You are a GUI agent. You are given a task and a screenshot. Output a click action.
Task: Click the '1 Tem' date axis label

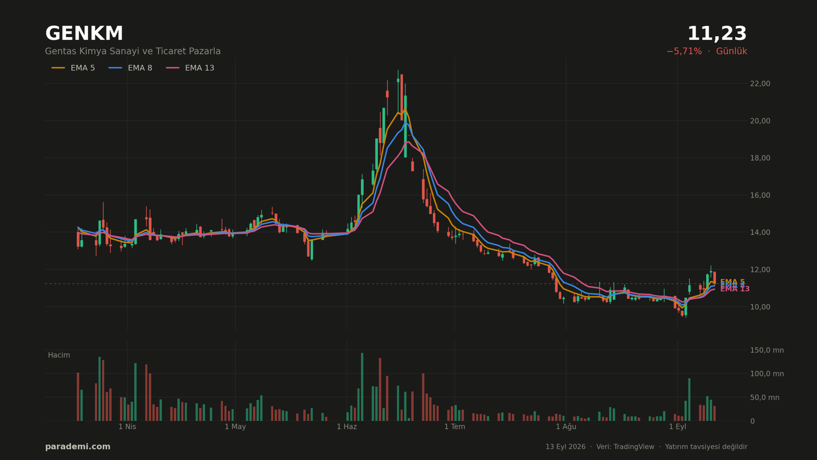[x=454, y=427]
